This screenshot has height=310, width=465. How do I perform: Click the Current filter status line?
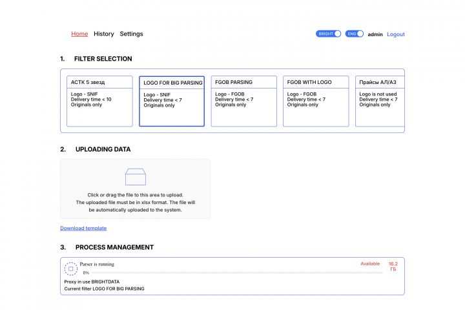(105, 289)
